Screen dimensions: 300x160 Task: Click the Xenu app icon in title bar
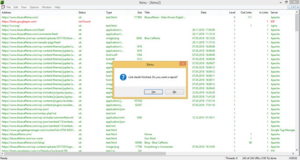2,2
